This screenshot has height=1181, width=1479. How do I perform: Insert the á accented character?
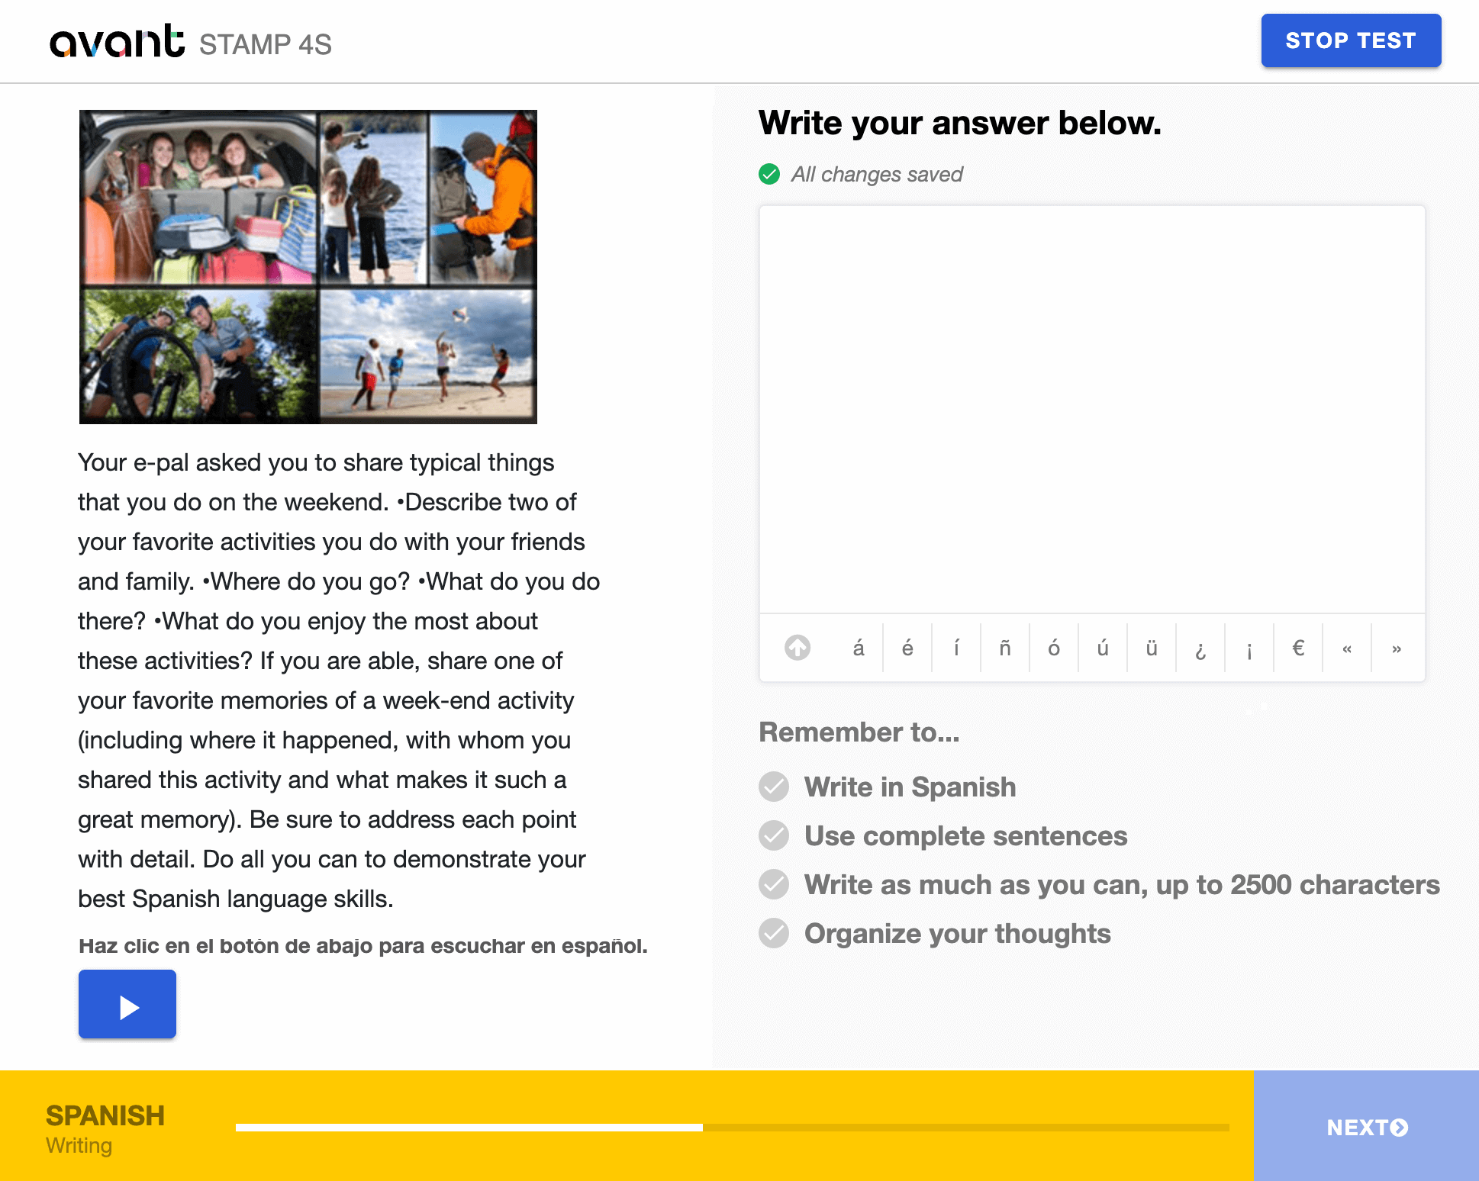[859, 648]
